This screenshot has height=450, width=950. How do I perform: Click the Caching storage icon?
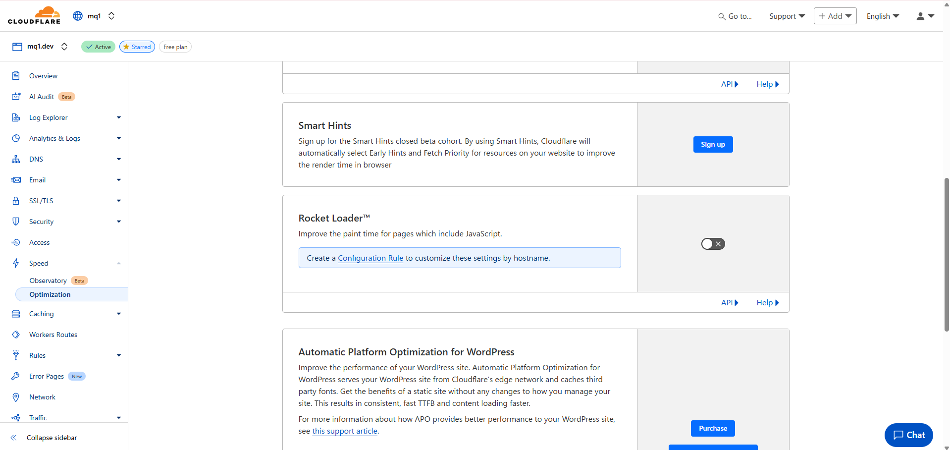coord(16,314)
